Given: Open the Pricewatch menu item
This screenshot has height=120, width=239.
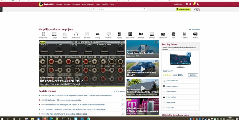Looking at the screenshot, I should [x=76, y=4].
